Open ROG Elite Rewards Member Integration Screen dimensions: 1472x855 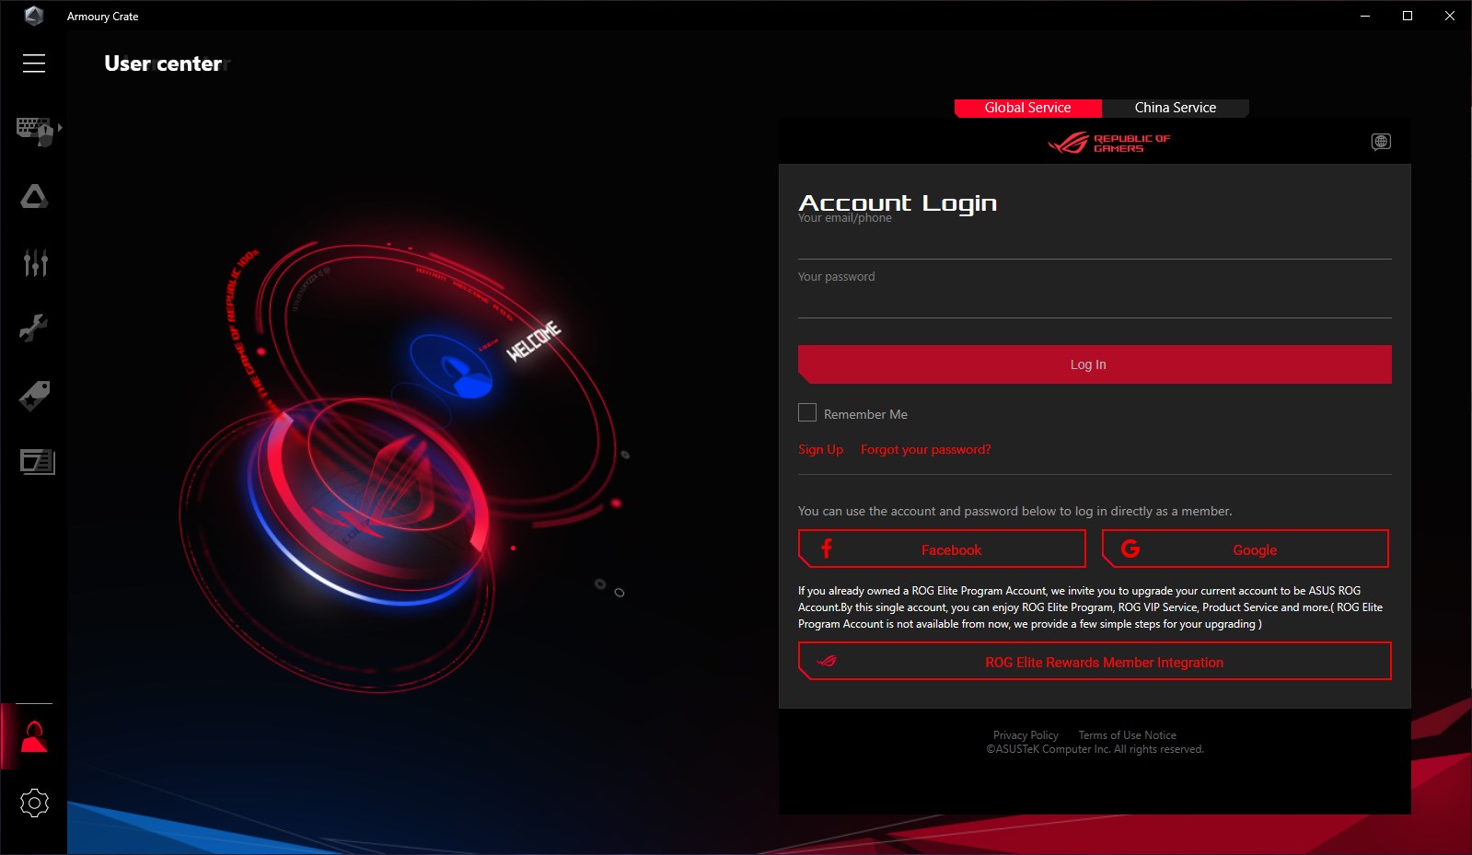pos(1095,662)
